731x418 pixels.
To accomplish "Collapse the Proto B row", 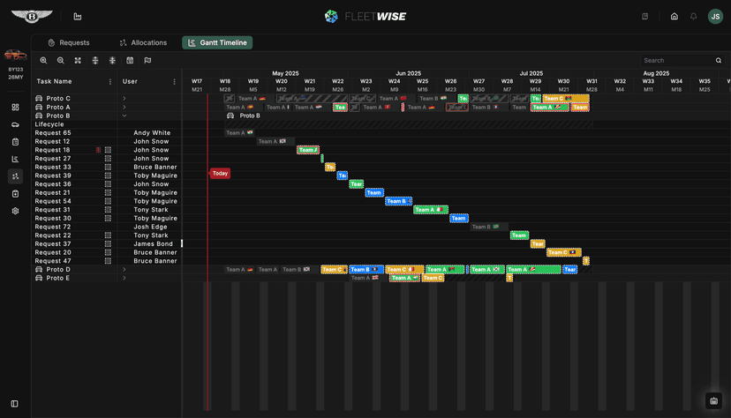I will pyautogui.click(x=124, y=116).
